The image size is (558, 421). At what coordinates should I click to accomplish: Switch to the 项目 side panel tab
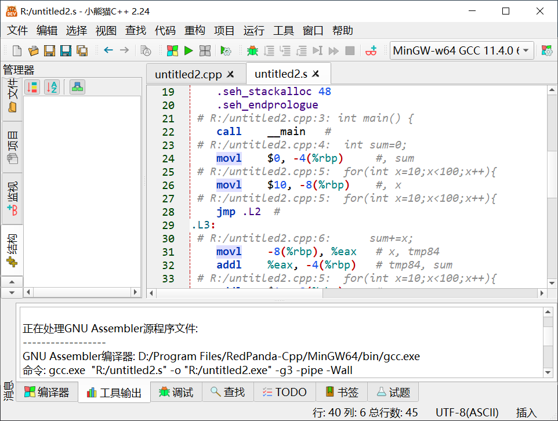click(12, 147)
